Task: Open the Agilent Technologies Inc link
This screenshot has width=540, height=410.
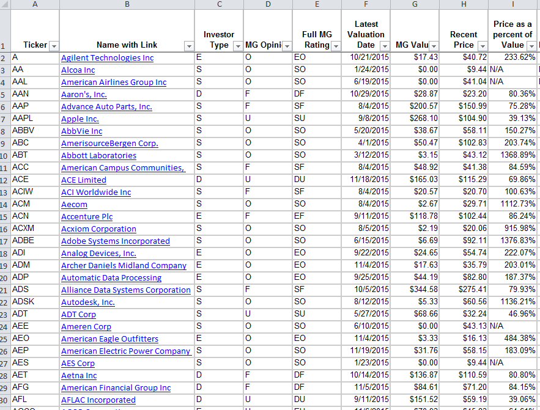Action: [x=108, y=58]
